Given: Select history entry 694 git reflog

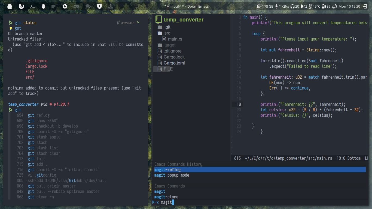Looking at the screenshot, I should click(33, 115).
